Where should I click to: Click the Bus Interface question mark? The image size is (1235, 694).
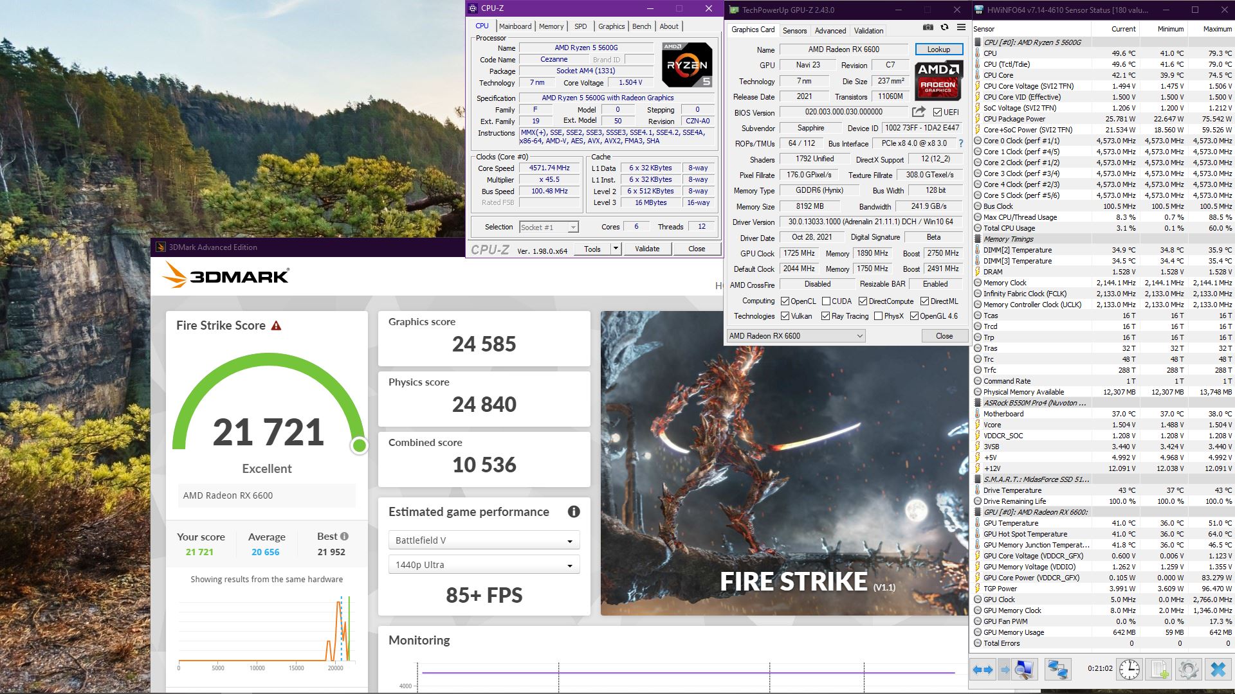pos(961,143)
